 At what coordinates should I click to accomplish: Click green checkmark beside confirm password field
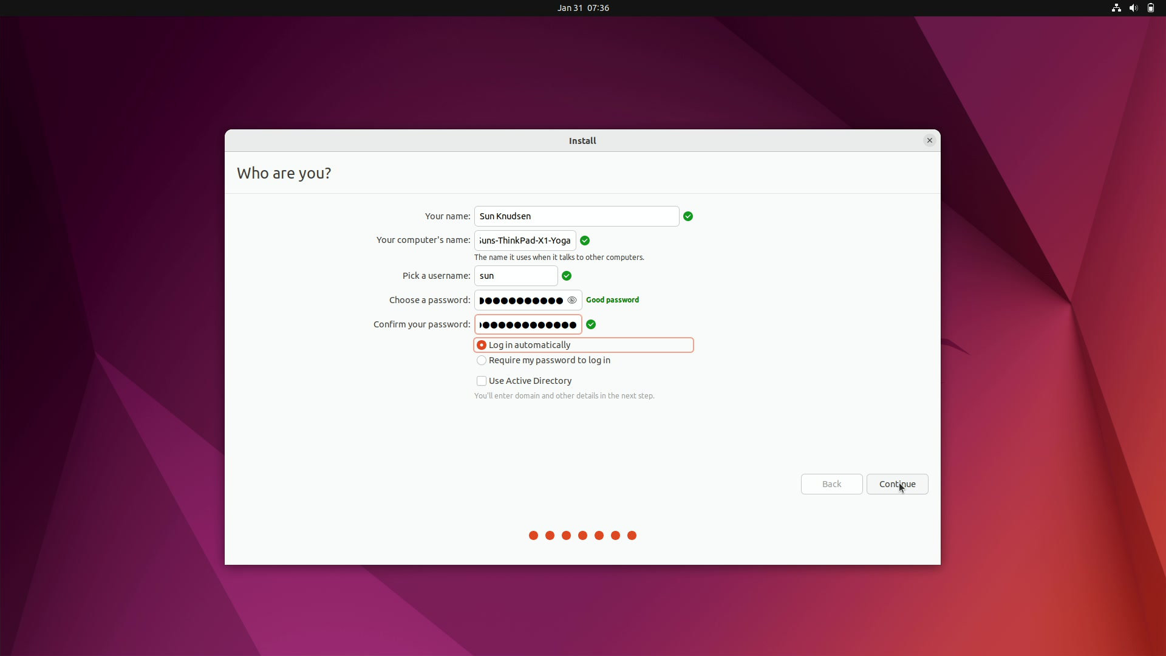tap(591, 324)
